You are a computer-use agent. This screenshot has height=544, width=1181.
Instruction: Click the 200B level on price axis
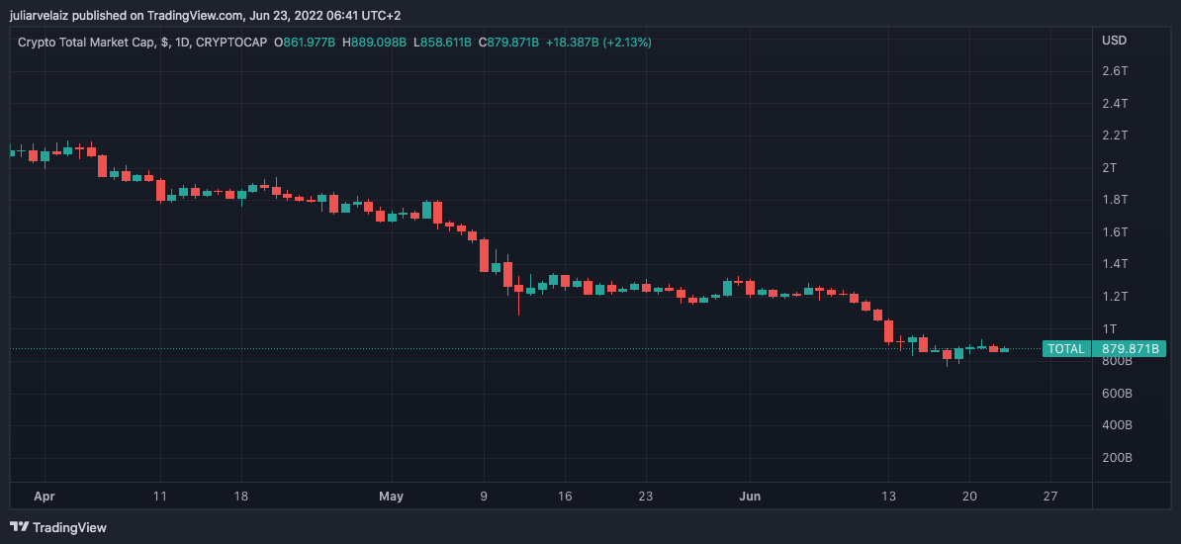click(x=1117, y=458)
